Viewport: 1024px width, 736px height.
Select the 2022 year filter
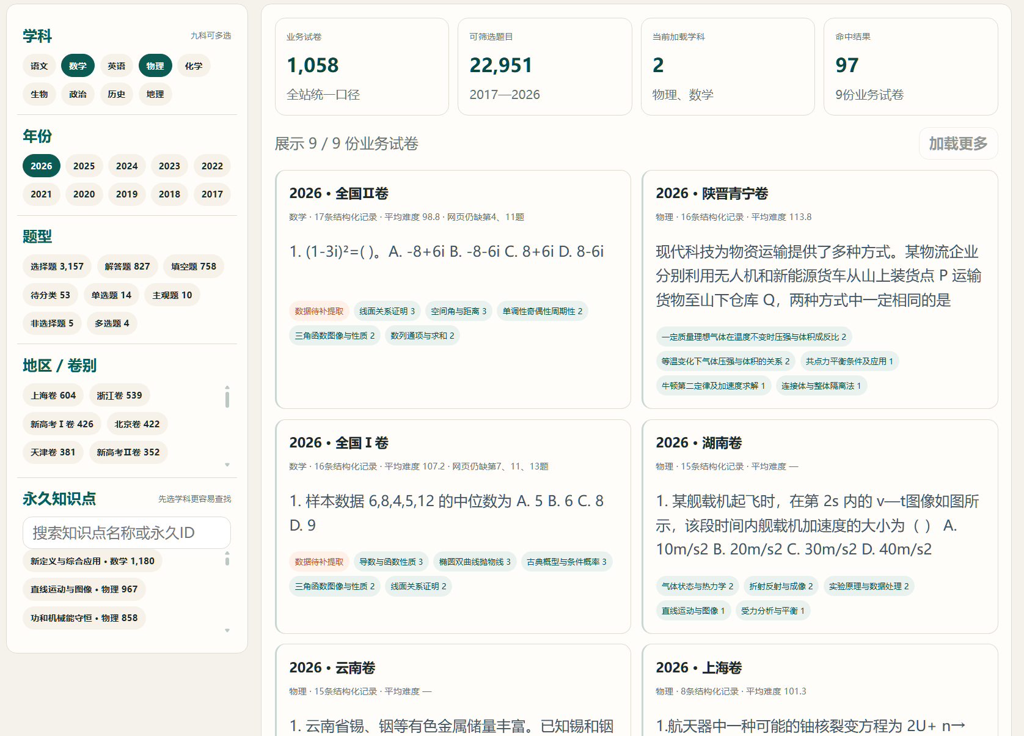click(x=212, y=166)
